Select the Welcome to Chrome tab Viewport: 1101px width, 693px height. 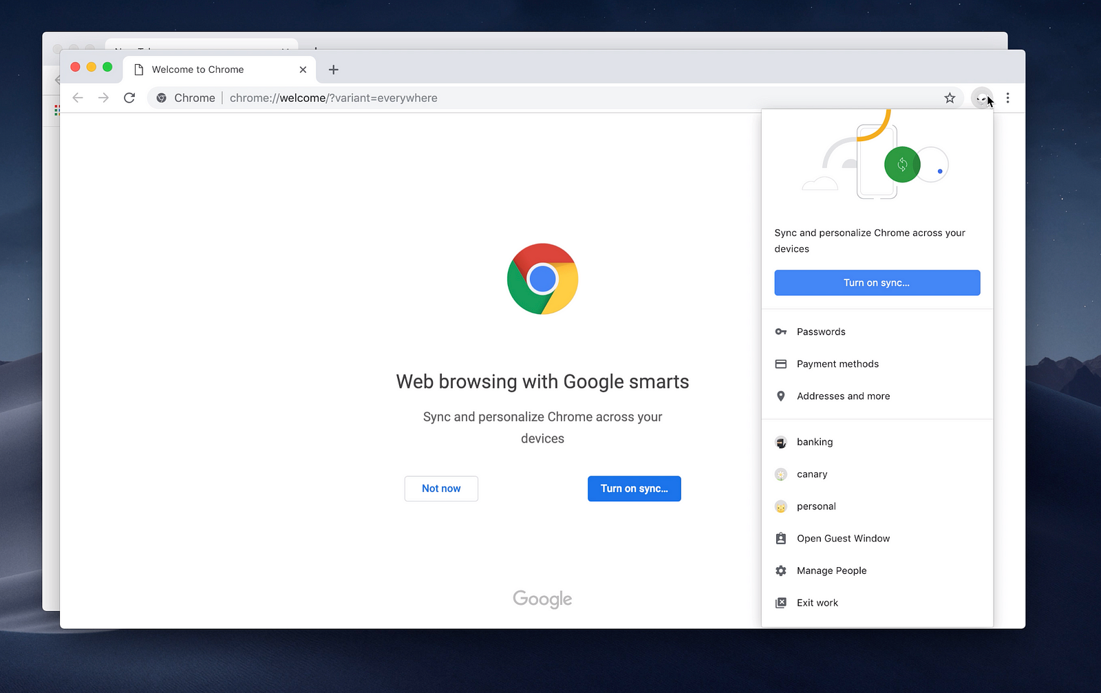pyautogui.click(x=220, y=70)
